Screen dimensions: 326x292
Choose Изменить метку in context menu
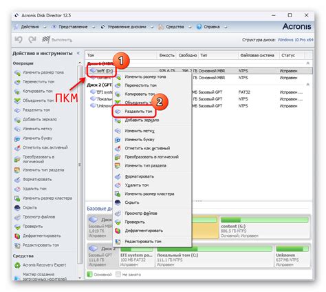point(152,131)
